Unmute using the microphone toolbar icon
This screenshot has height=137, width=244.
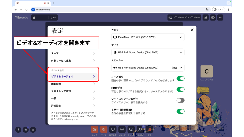104,129
